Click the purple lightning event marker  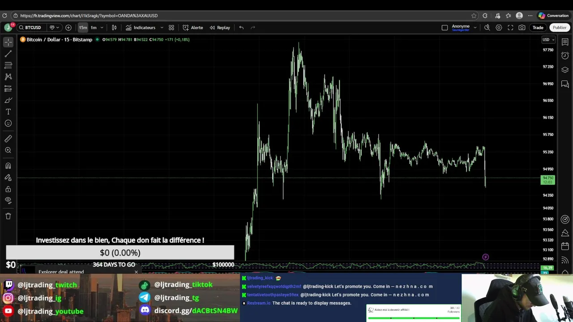485,257
